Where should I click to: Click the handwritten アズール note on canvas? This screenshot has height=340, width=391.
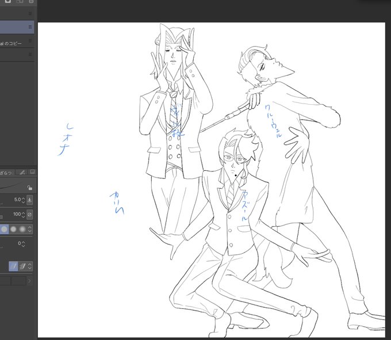pos(245,206)
